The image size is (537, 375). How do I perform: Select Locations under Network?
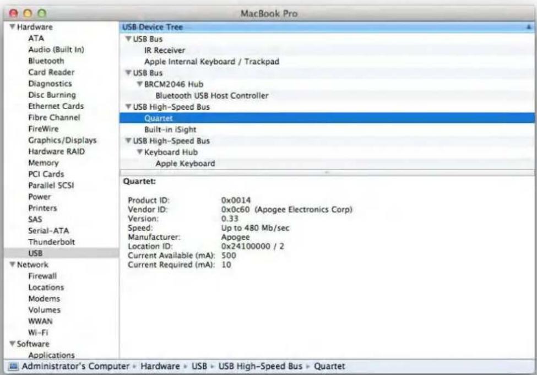coord(46,287)
